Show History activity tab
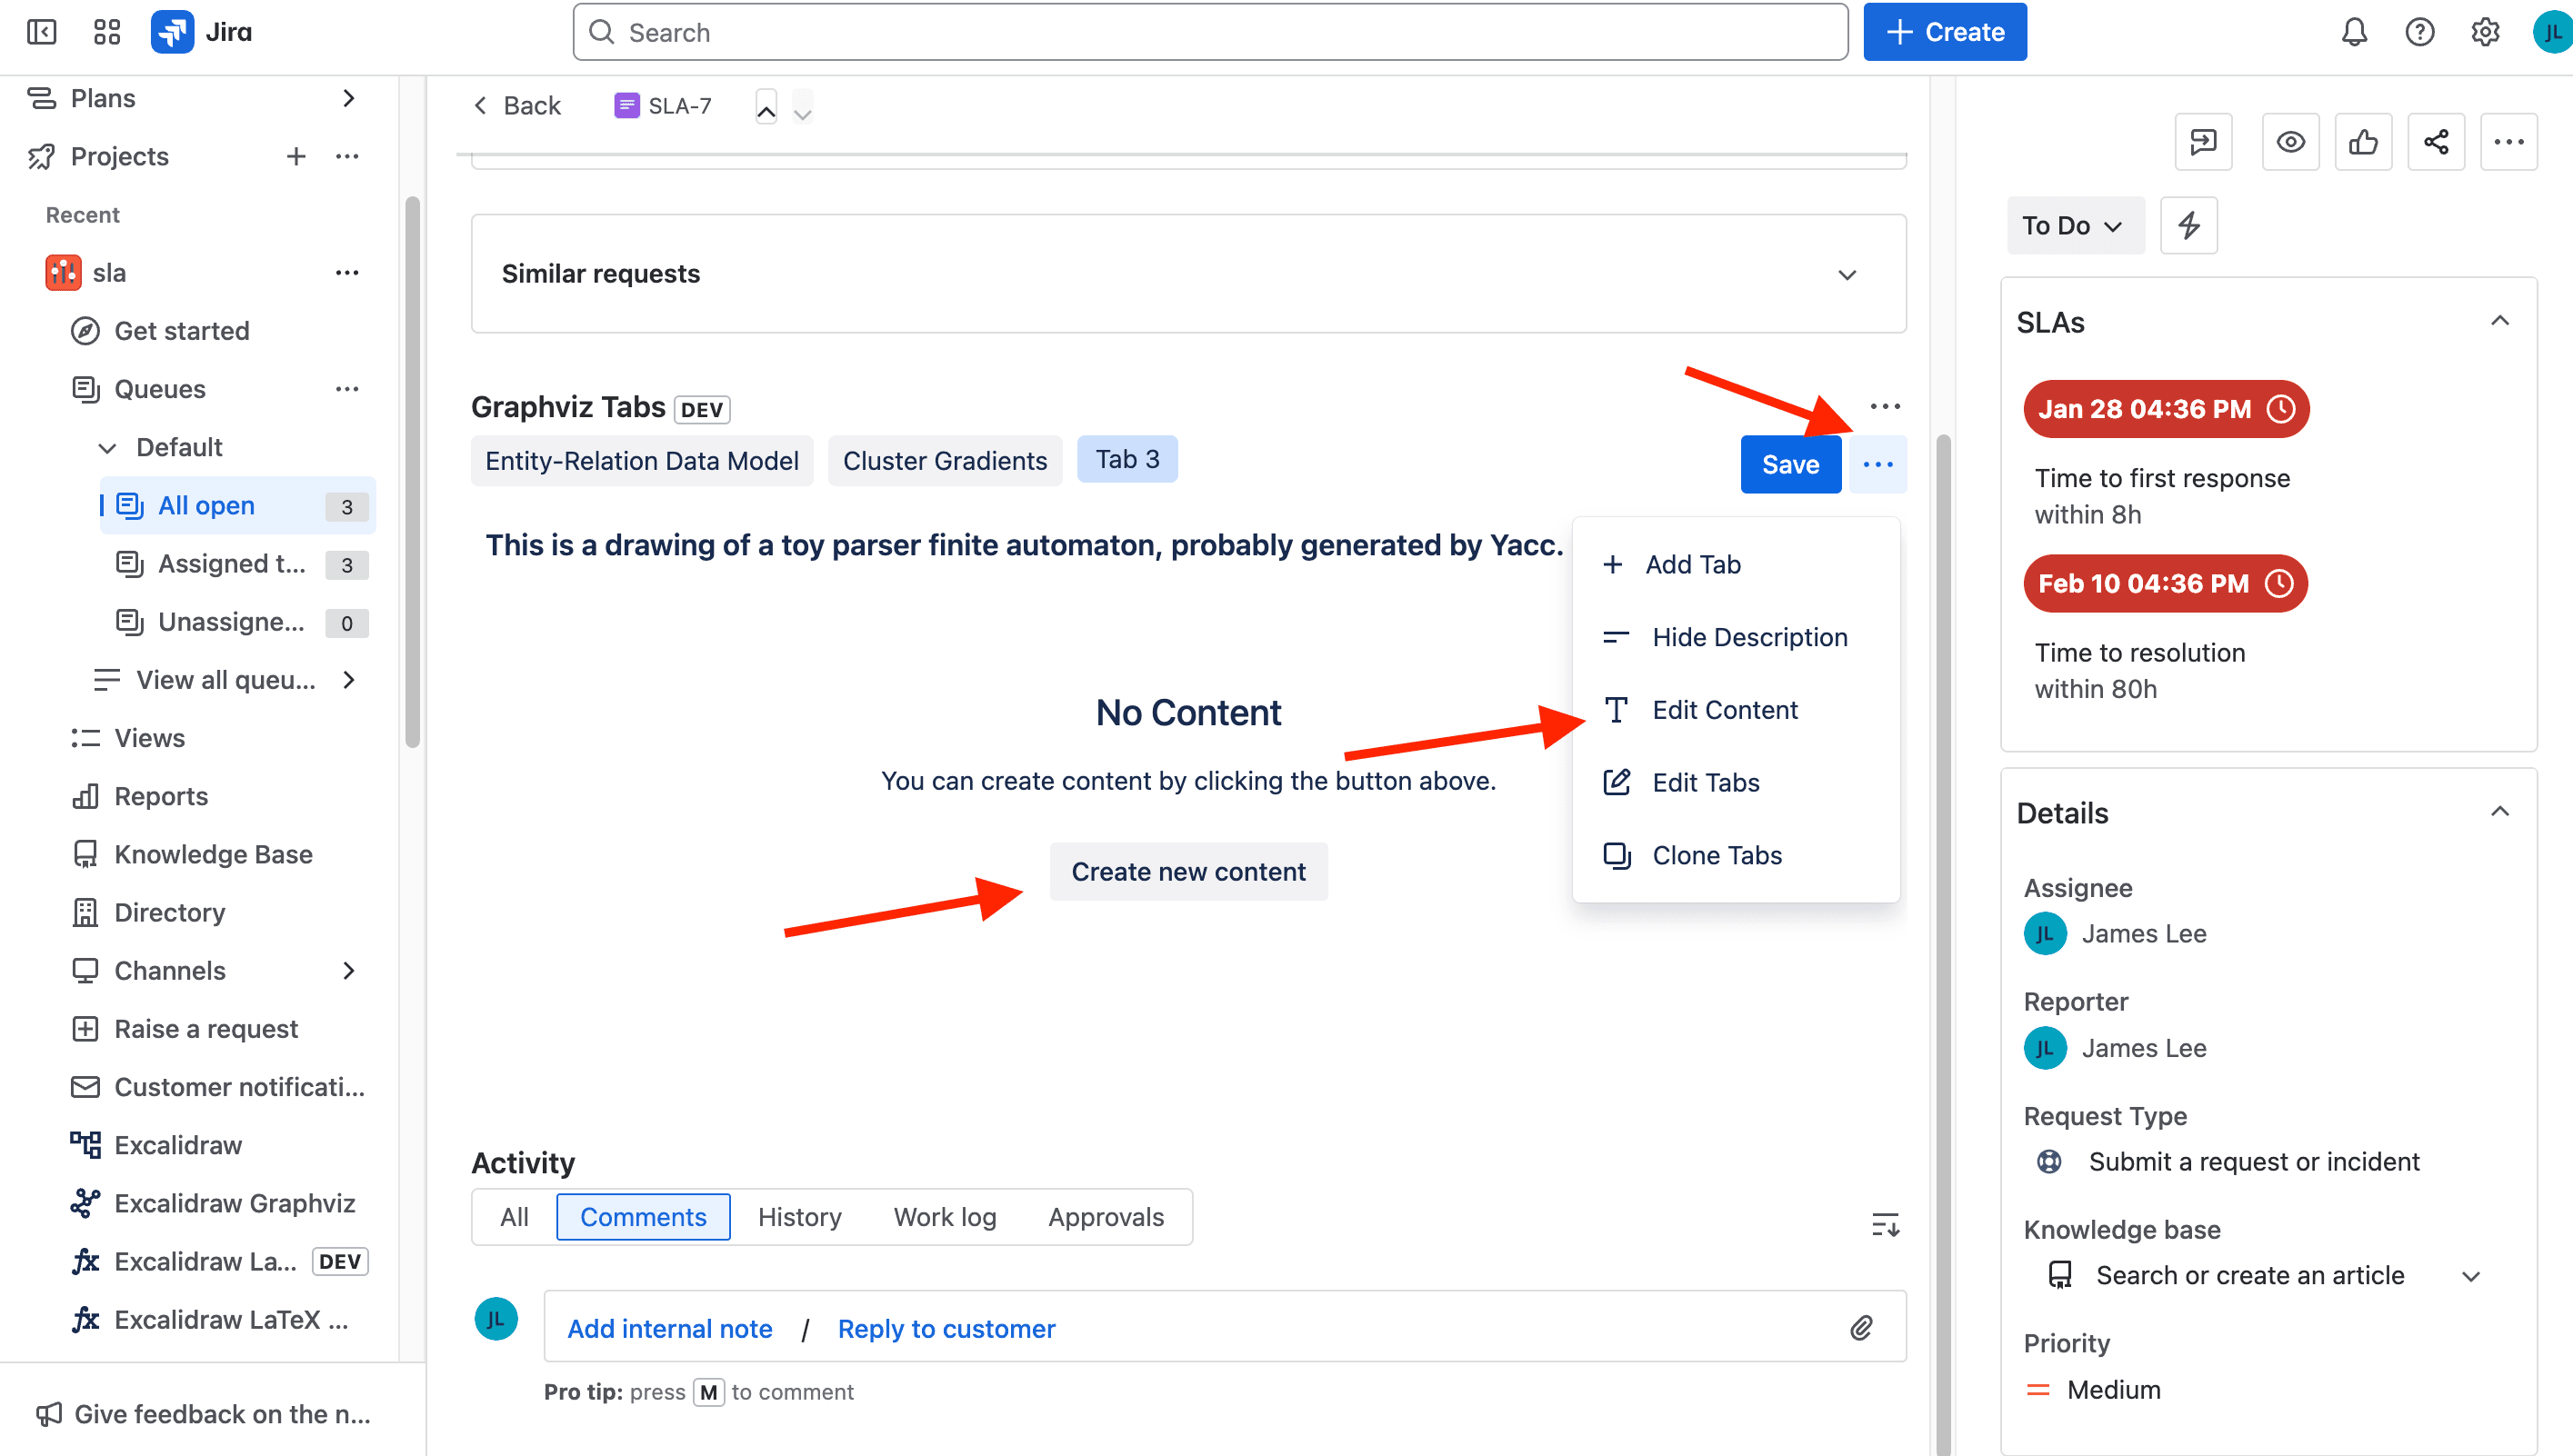The height and width of the screenshot is (1456, 2573). pyautogui.click(x=799, y=1216)
